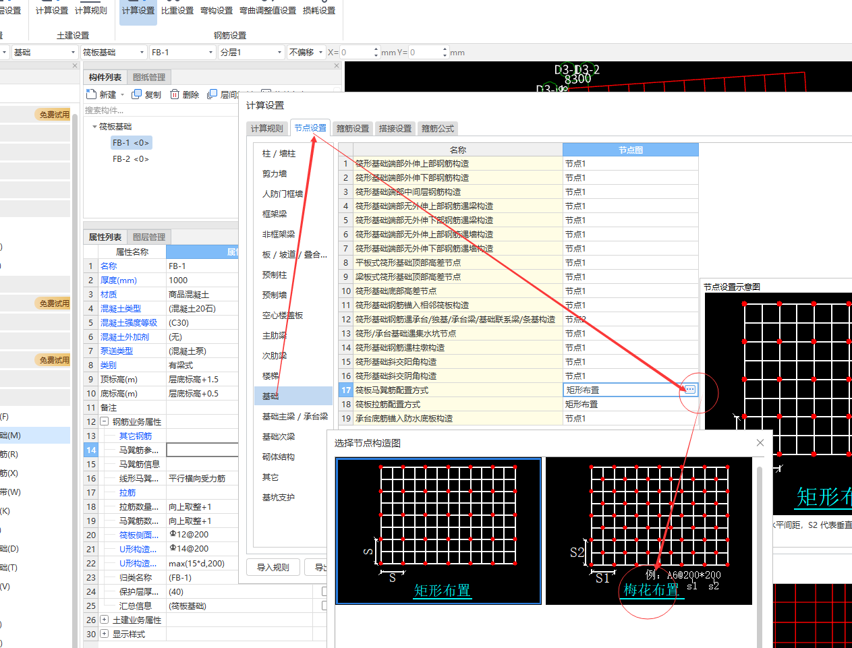Click the 混凝土强度等级 property link

pyautogui.click(x=129, y=322)
